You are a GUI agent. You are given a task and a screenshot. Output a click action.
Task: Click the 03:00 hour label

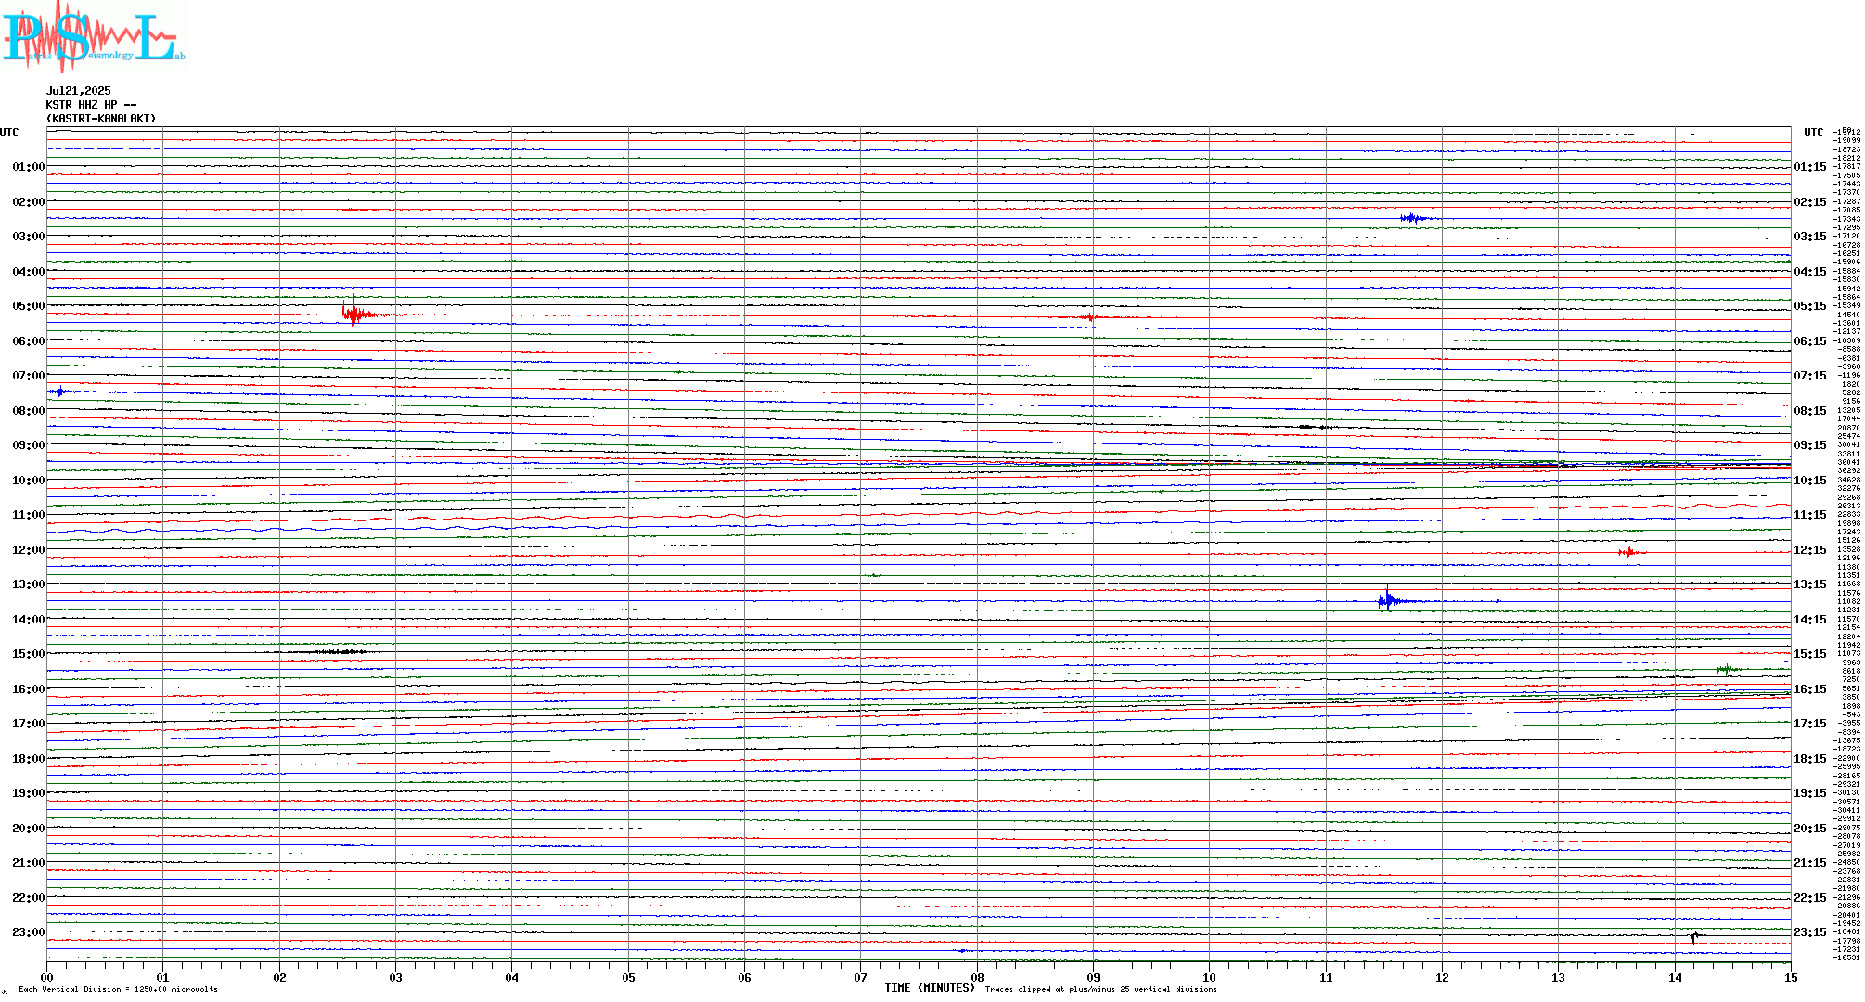pyautogui.click(x=29, y=237)
